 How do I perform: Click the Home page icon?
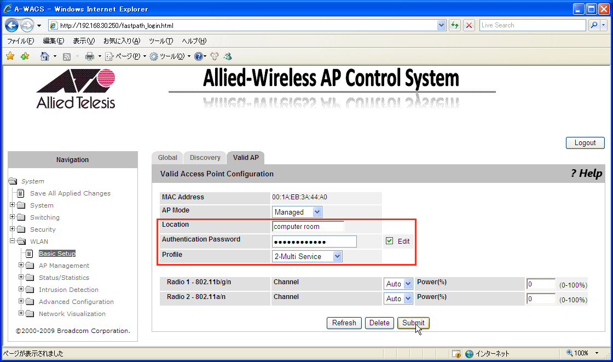pyautogui.click(x=44, y=56)
